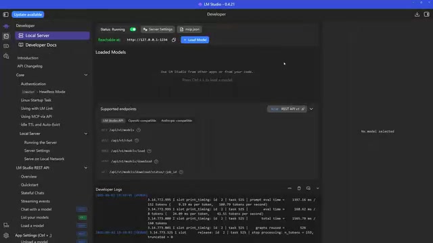Viewport: 433px width, 243px height.
Task: Collapse the Core docs section
Action: tap(86, 75)
